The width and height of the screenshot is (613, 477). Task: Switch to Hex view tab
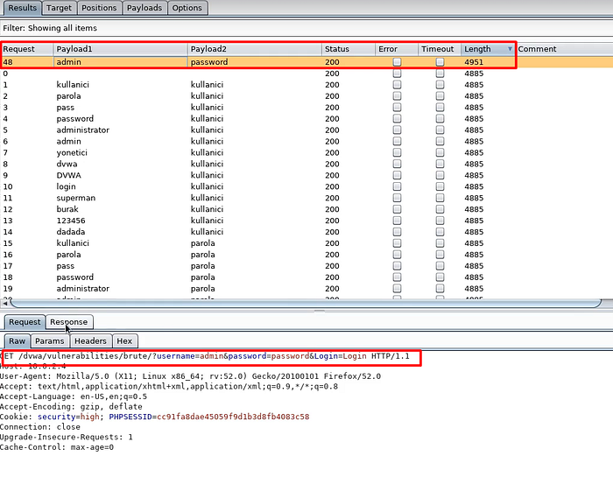(x=124, y=341)
